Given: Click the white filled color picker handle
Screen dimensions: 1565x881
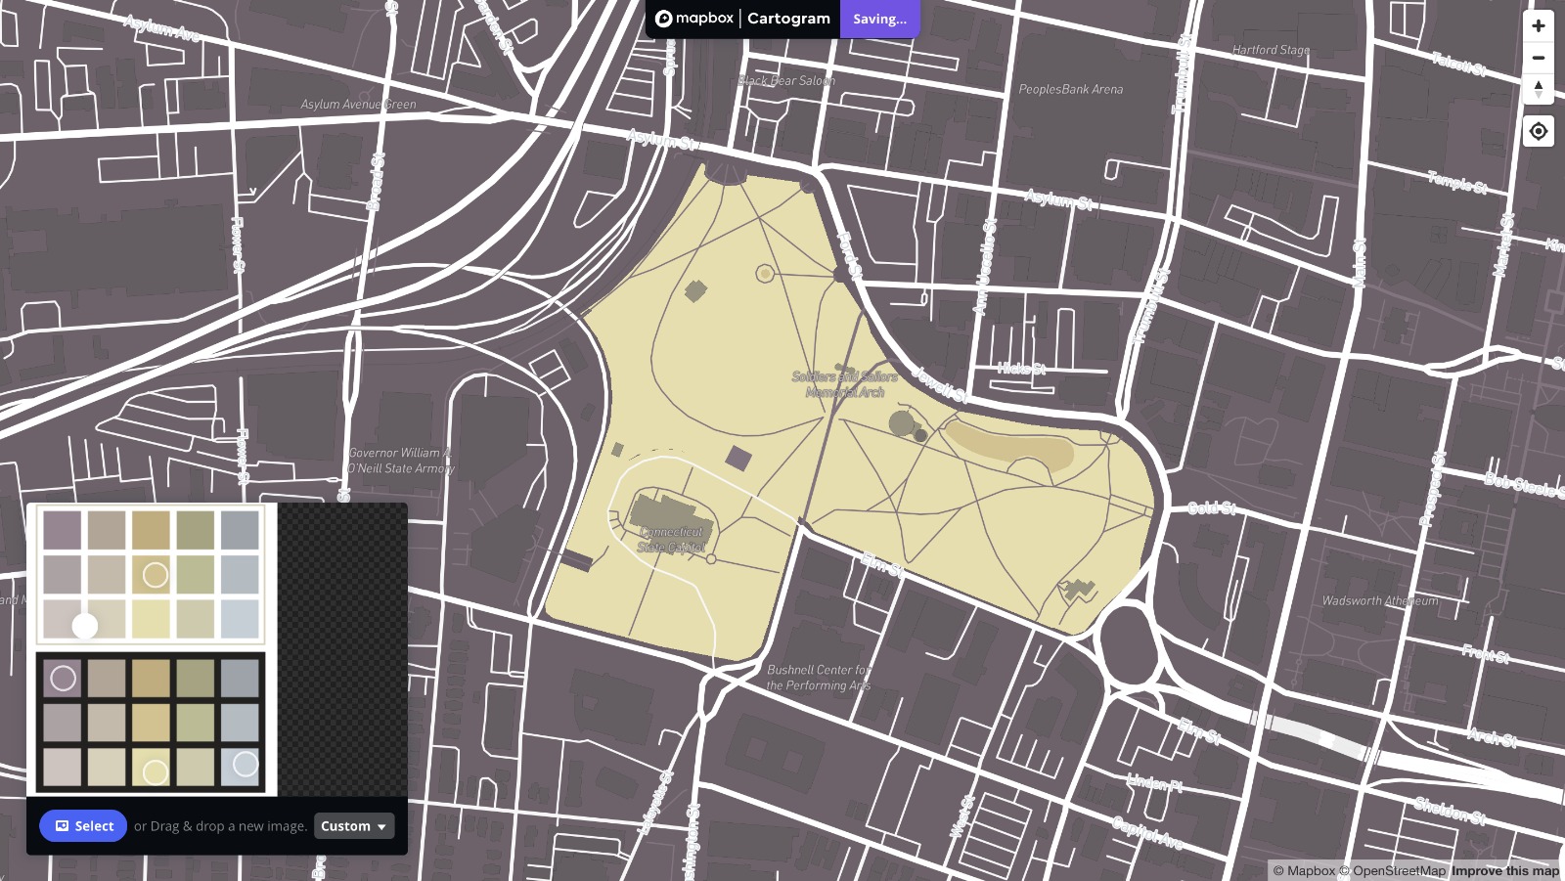Looking at the screenshot, I should 85,626.
